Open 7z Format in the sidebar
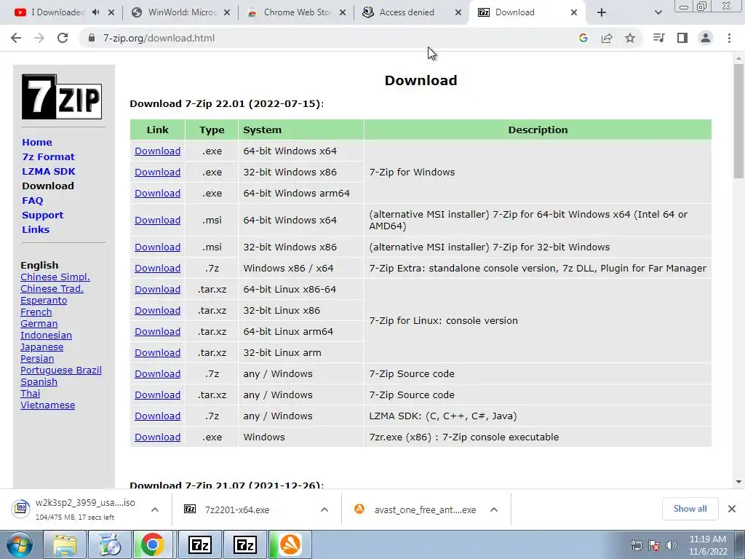 (48, 157)
